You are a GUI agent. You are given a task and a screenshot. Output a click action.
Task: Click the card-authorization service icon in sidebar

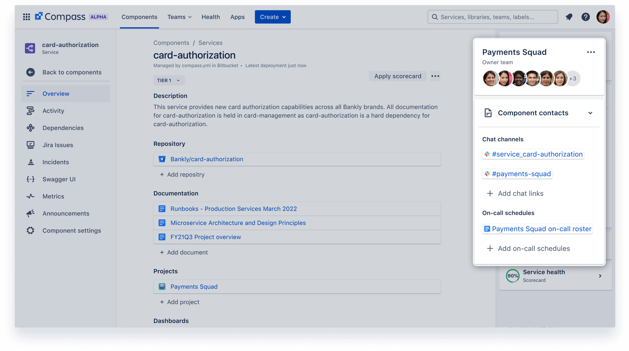[x=30, y=48]
